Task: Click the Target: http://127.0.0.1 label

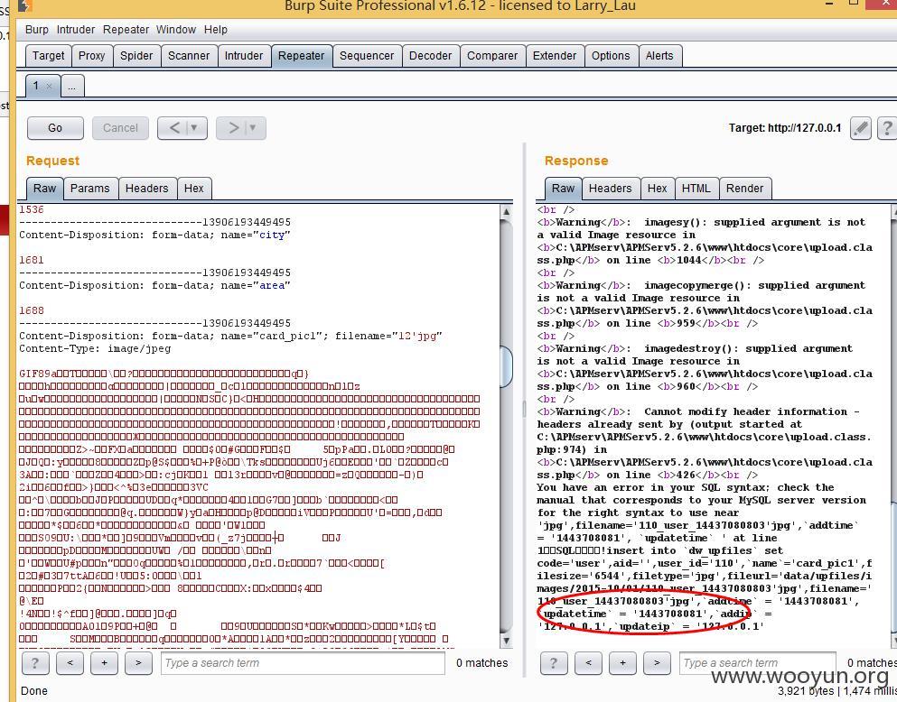Action: click(784, 128)
